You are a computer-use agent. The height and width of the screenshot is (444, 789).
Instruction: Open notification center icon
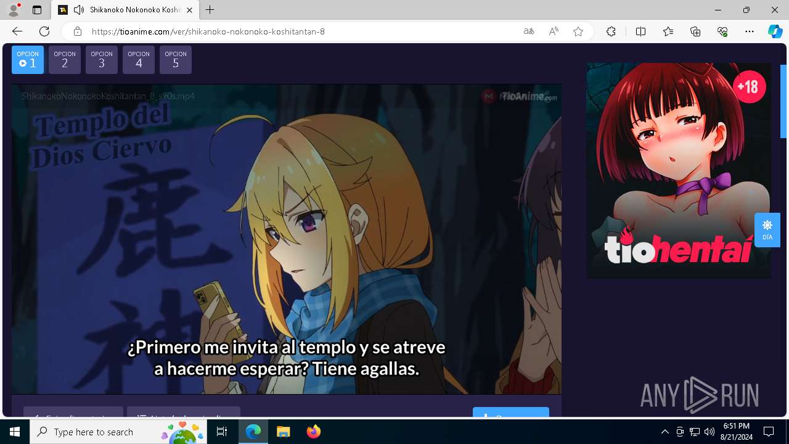(769, 432)
